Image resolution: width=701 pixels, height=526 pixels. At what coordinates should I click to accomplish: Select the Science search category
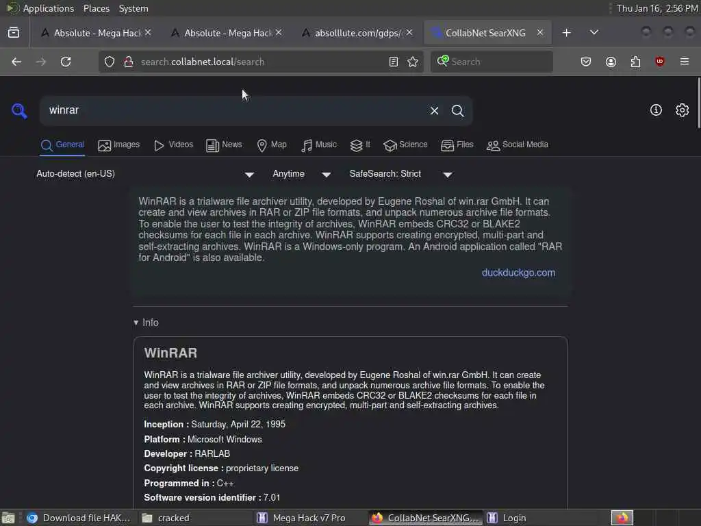click(x=405, y=145)
